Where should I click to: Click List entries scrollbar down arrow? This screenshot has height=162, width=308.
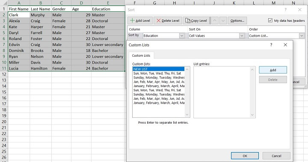click(x=252, y=115)
